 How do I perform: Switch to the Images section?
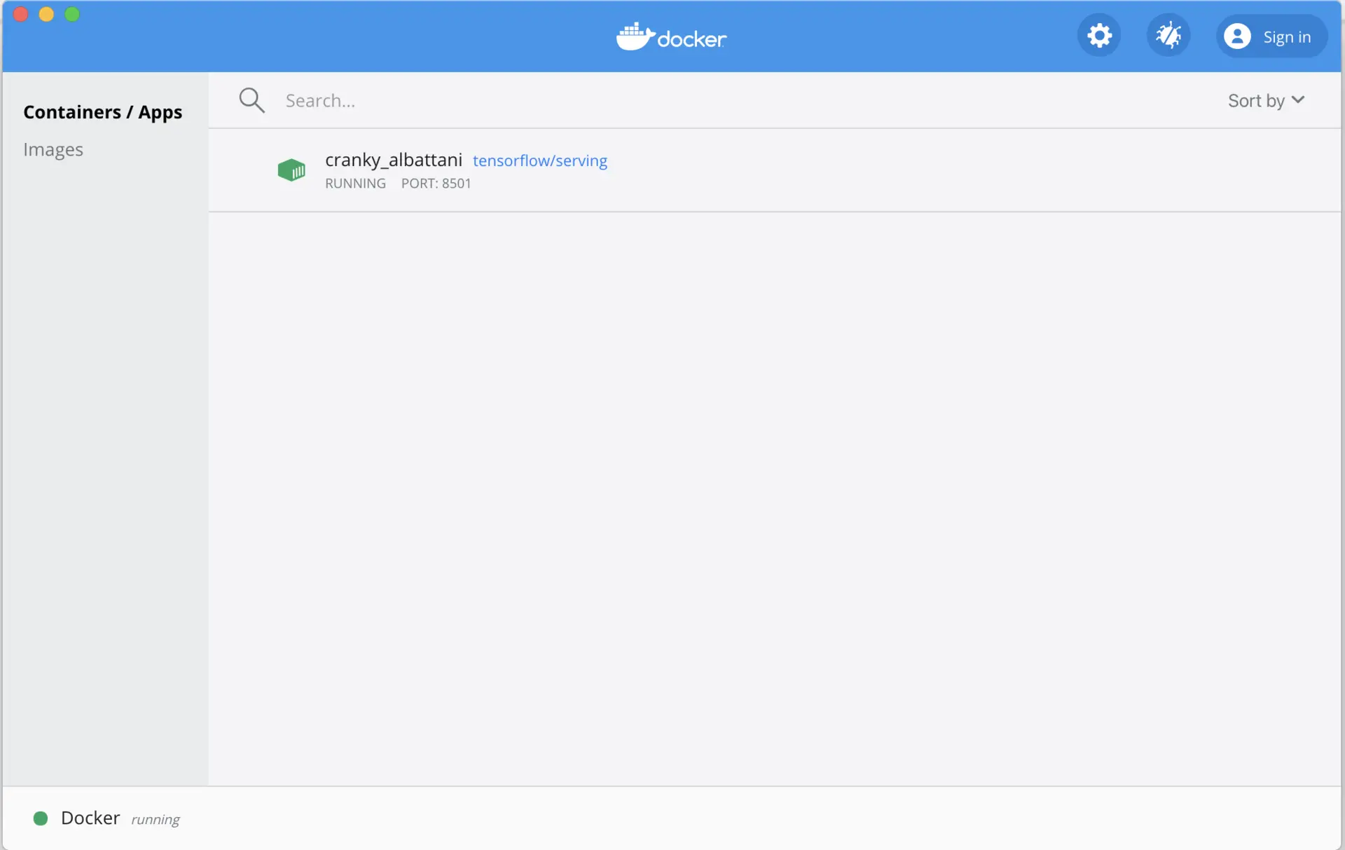tap(53, 149)
